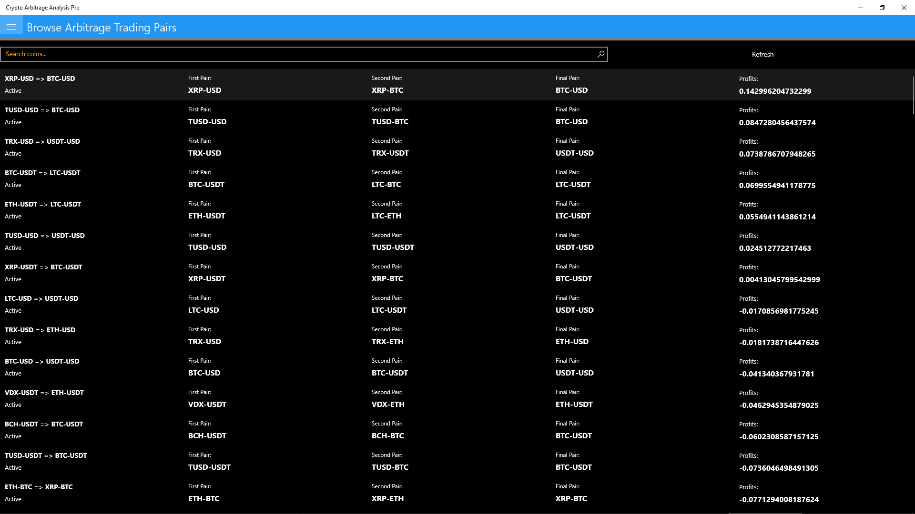
Task: Select the TUSD-USD => USDT-USD row
Action: click(x=45, y=236)
